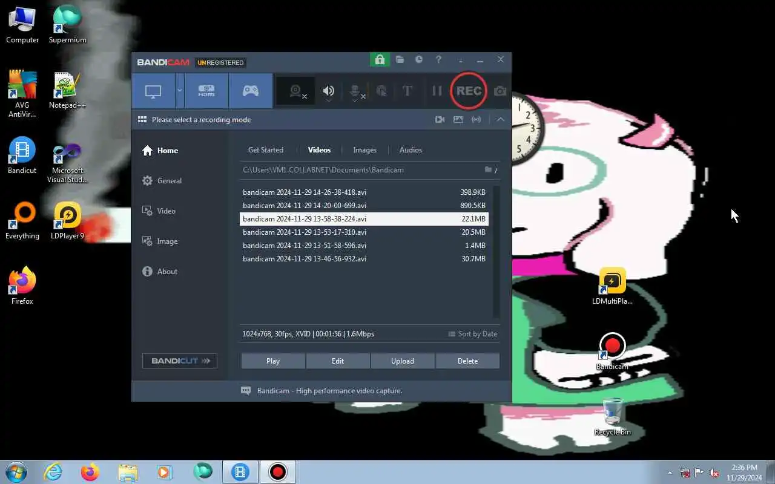Open the Bandicut desktop shortcut

[x=22, y=156]
